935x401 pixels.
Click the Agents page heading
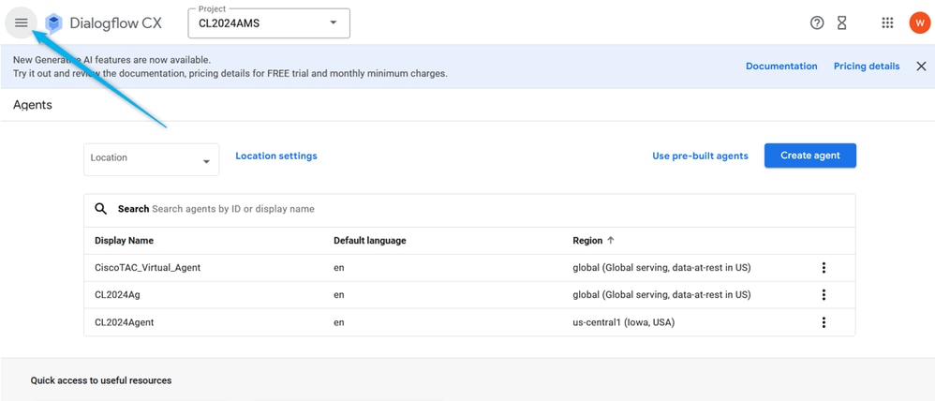pos(32,105)
